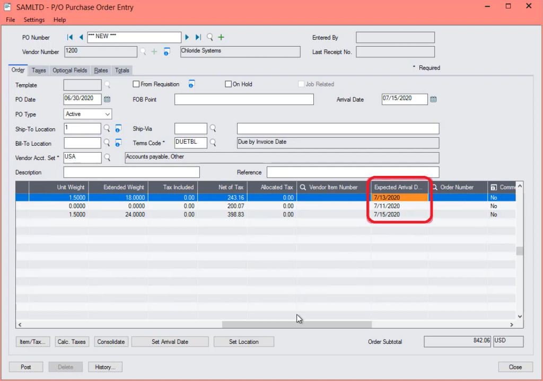The width and height of the screenshot is (543, 381).
Task: Open Ship-Via finder magnifier
Action: [x=213, y=128]
